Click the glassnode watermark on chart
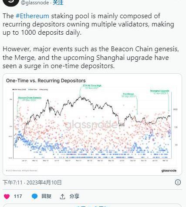Viewport: 186px width, 207px height. tap(91, 125)
